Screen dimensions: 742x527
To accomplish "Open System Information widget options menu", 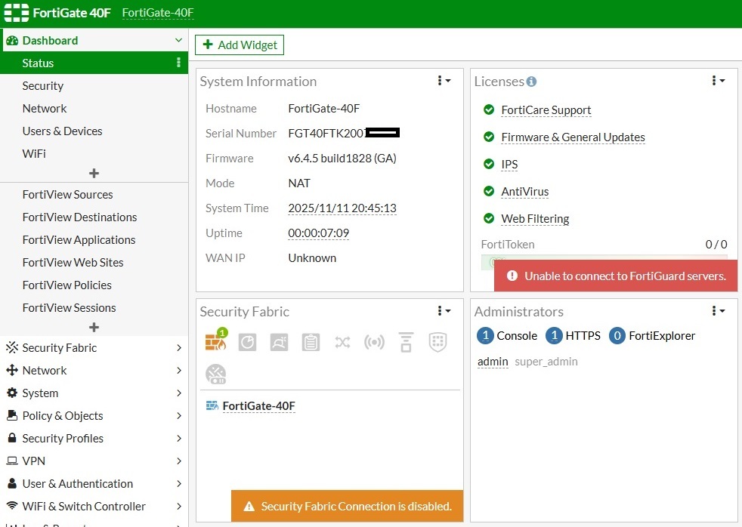I will (444, 81).
